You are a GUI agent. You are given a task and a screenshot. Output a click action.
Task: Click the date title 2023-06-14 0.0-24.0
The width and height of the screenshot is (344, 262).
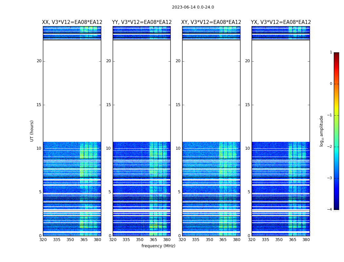(193, 7)
